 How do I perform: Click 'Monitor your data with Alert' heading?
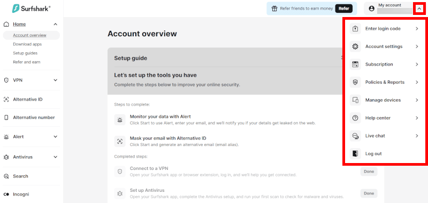click(x=160, y=117)
